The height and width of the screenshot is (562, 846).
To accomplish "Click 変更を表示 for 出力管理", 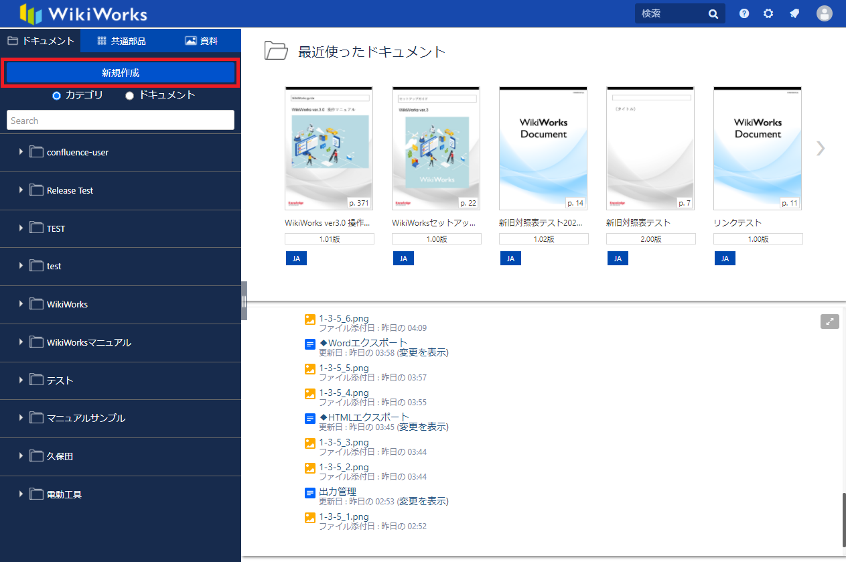I will click(x=424, y=501).
